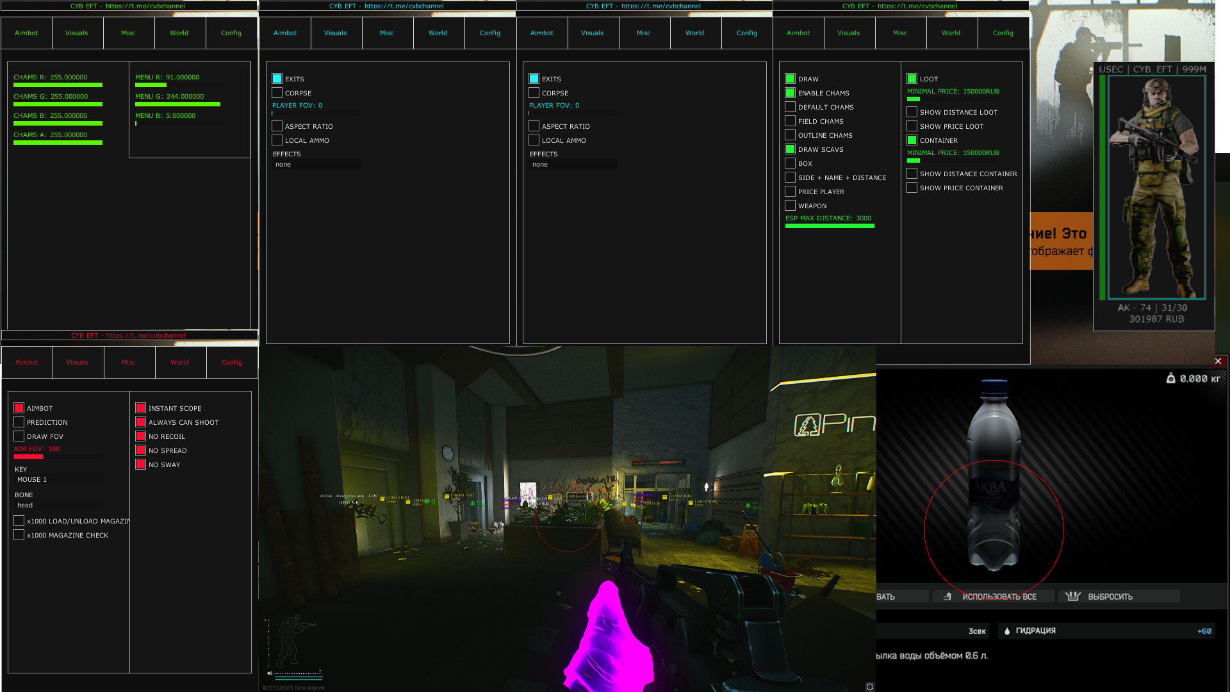Adjust the ESP MAX DISTANCE slider
This screenshot has width=1230, height=692.
(x=830, y=226)
